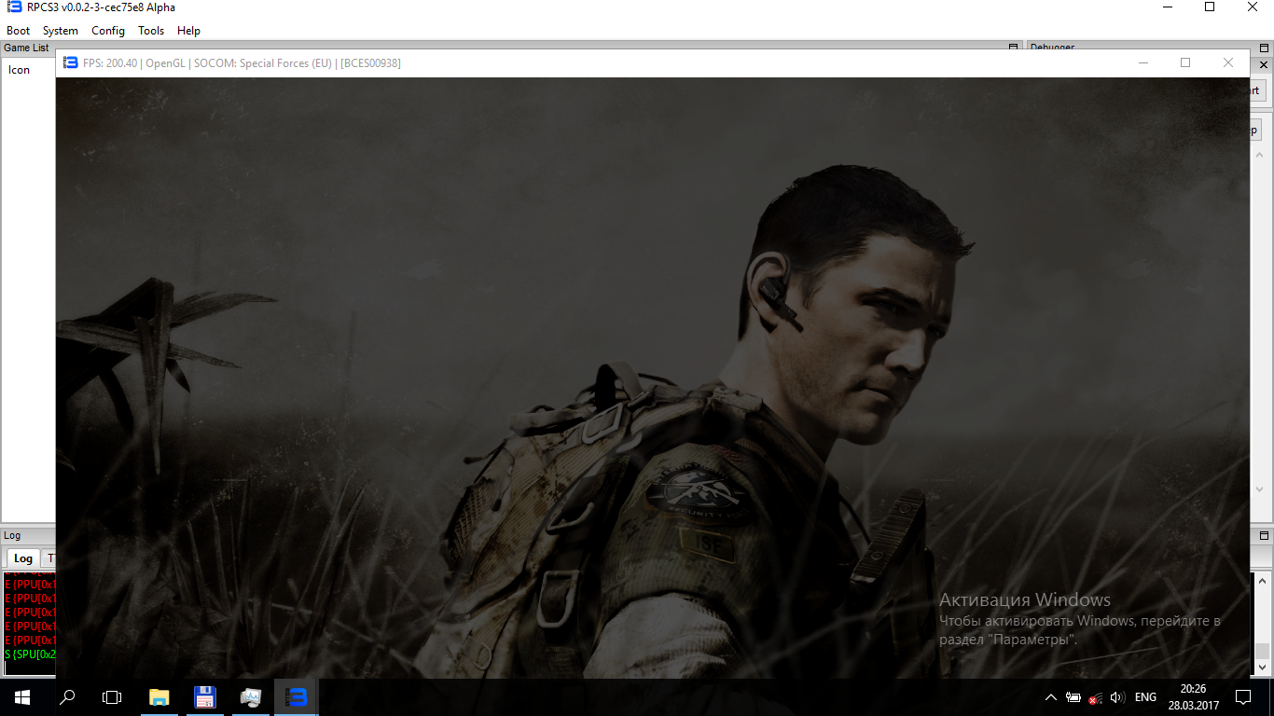Switch to the Log tab

point(22,558)
